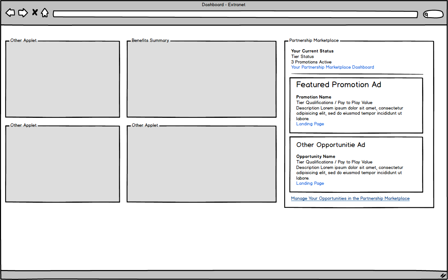The image size is (448, 280).
Task: Click the Dashboard - Extranet window title
Action: (x=224, y=5)
